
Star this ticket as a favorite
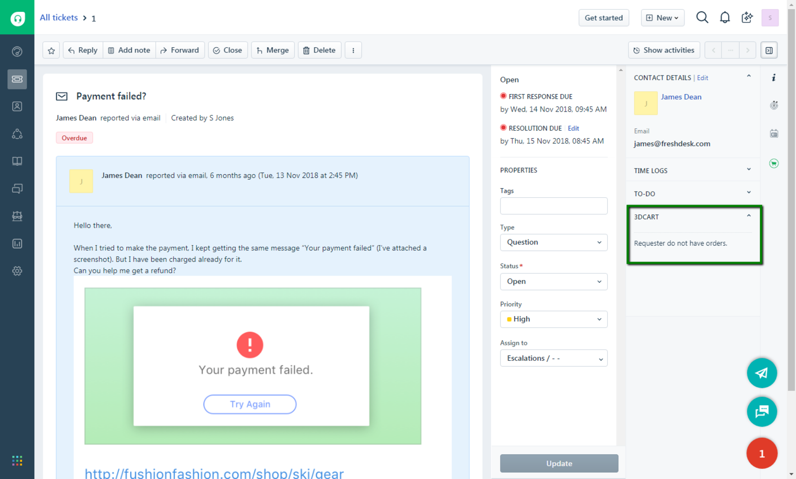(51, 50)
